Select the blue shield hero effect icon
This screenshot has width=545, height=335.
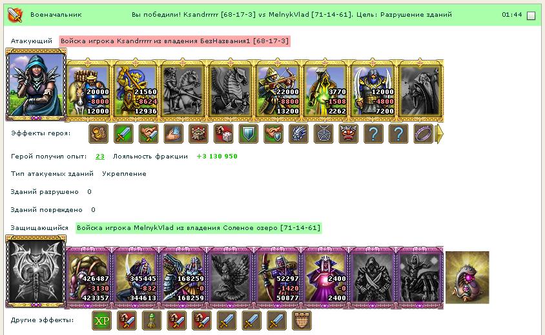(249, 134)
